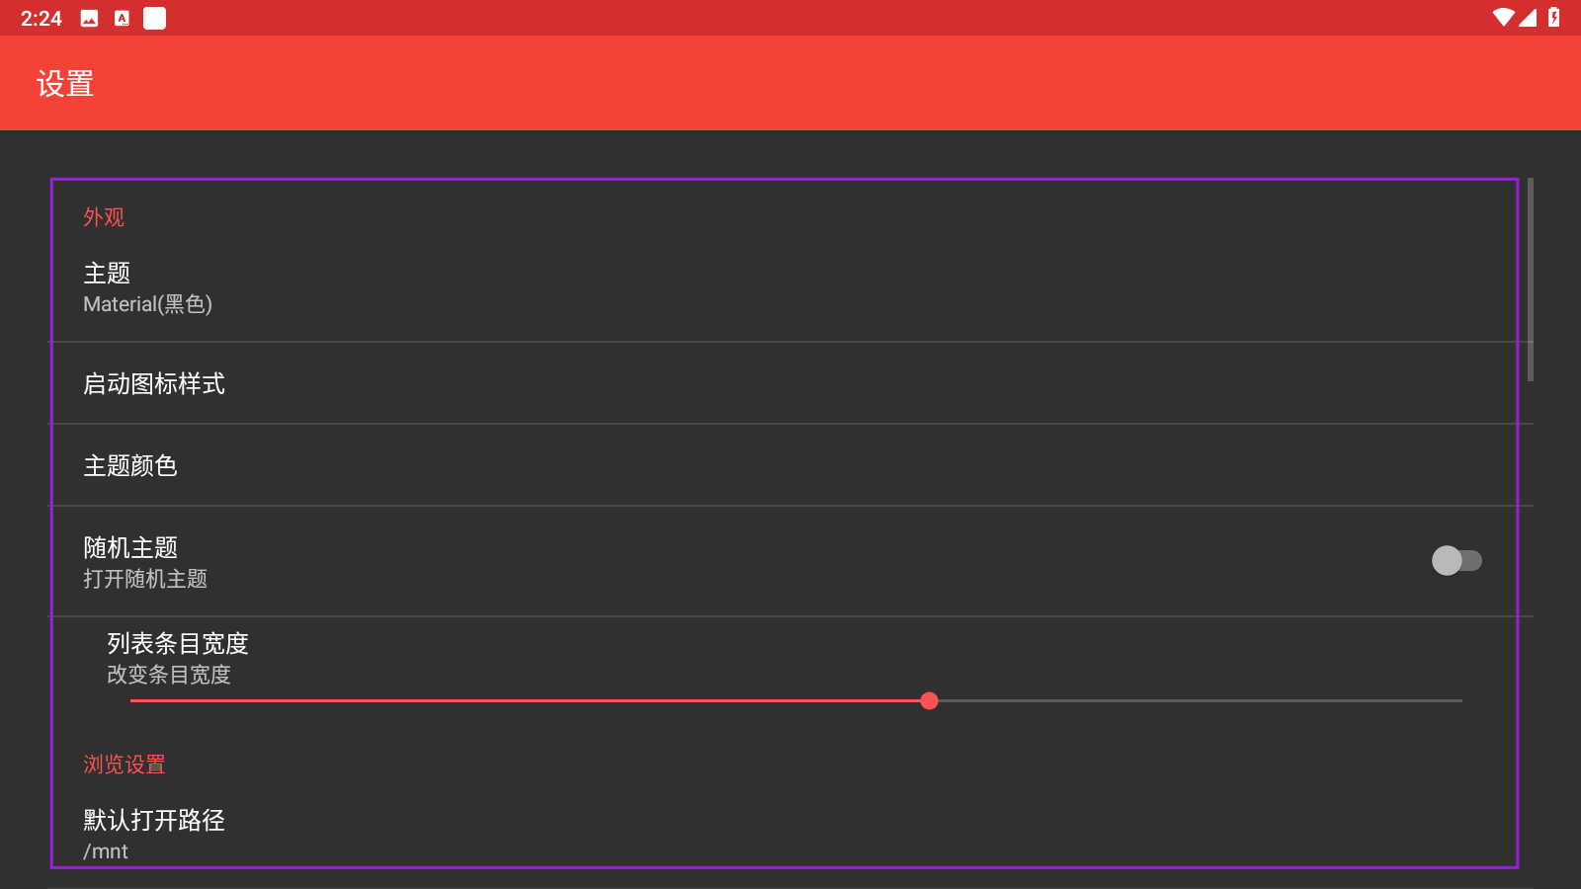This screenshot has width=1581, height=889.
Task: Open 默认打开路径 /mnt path setting
Action: (790, 835)
